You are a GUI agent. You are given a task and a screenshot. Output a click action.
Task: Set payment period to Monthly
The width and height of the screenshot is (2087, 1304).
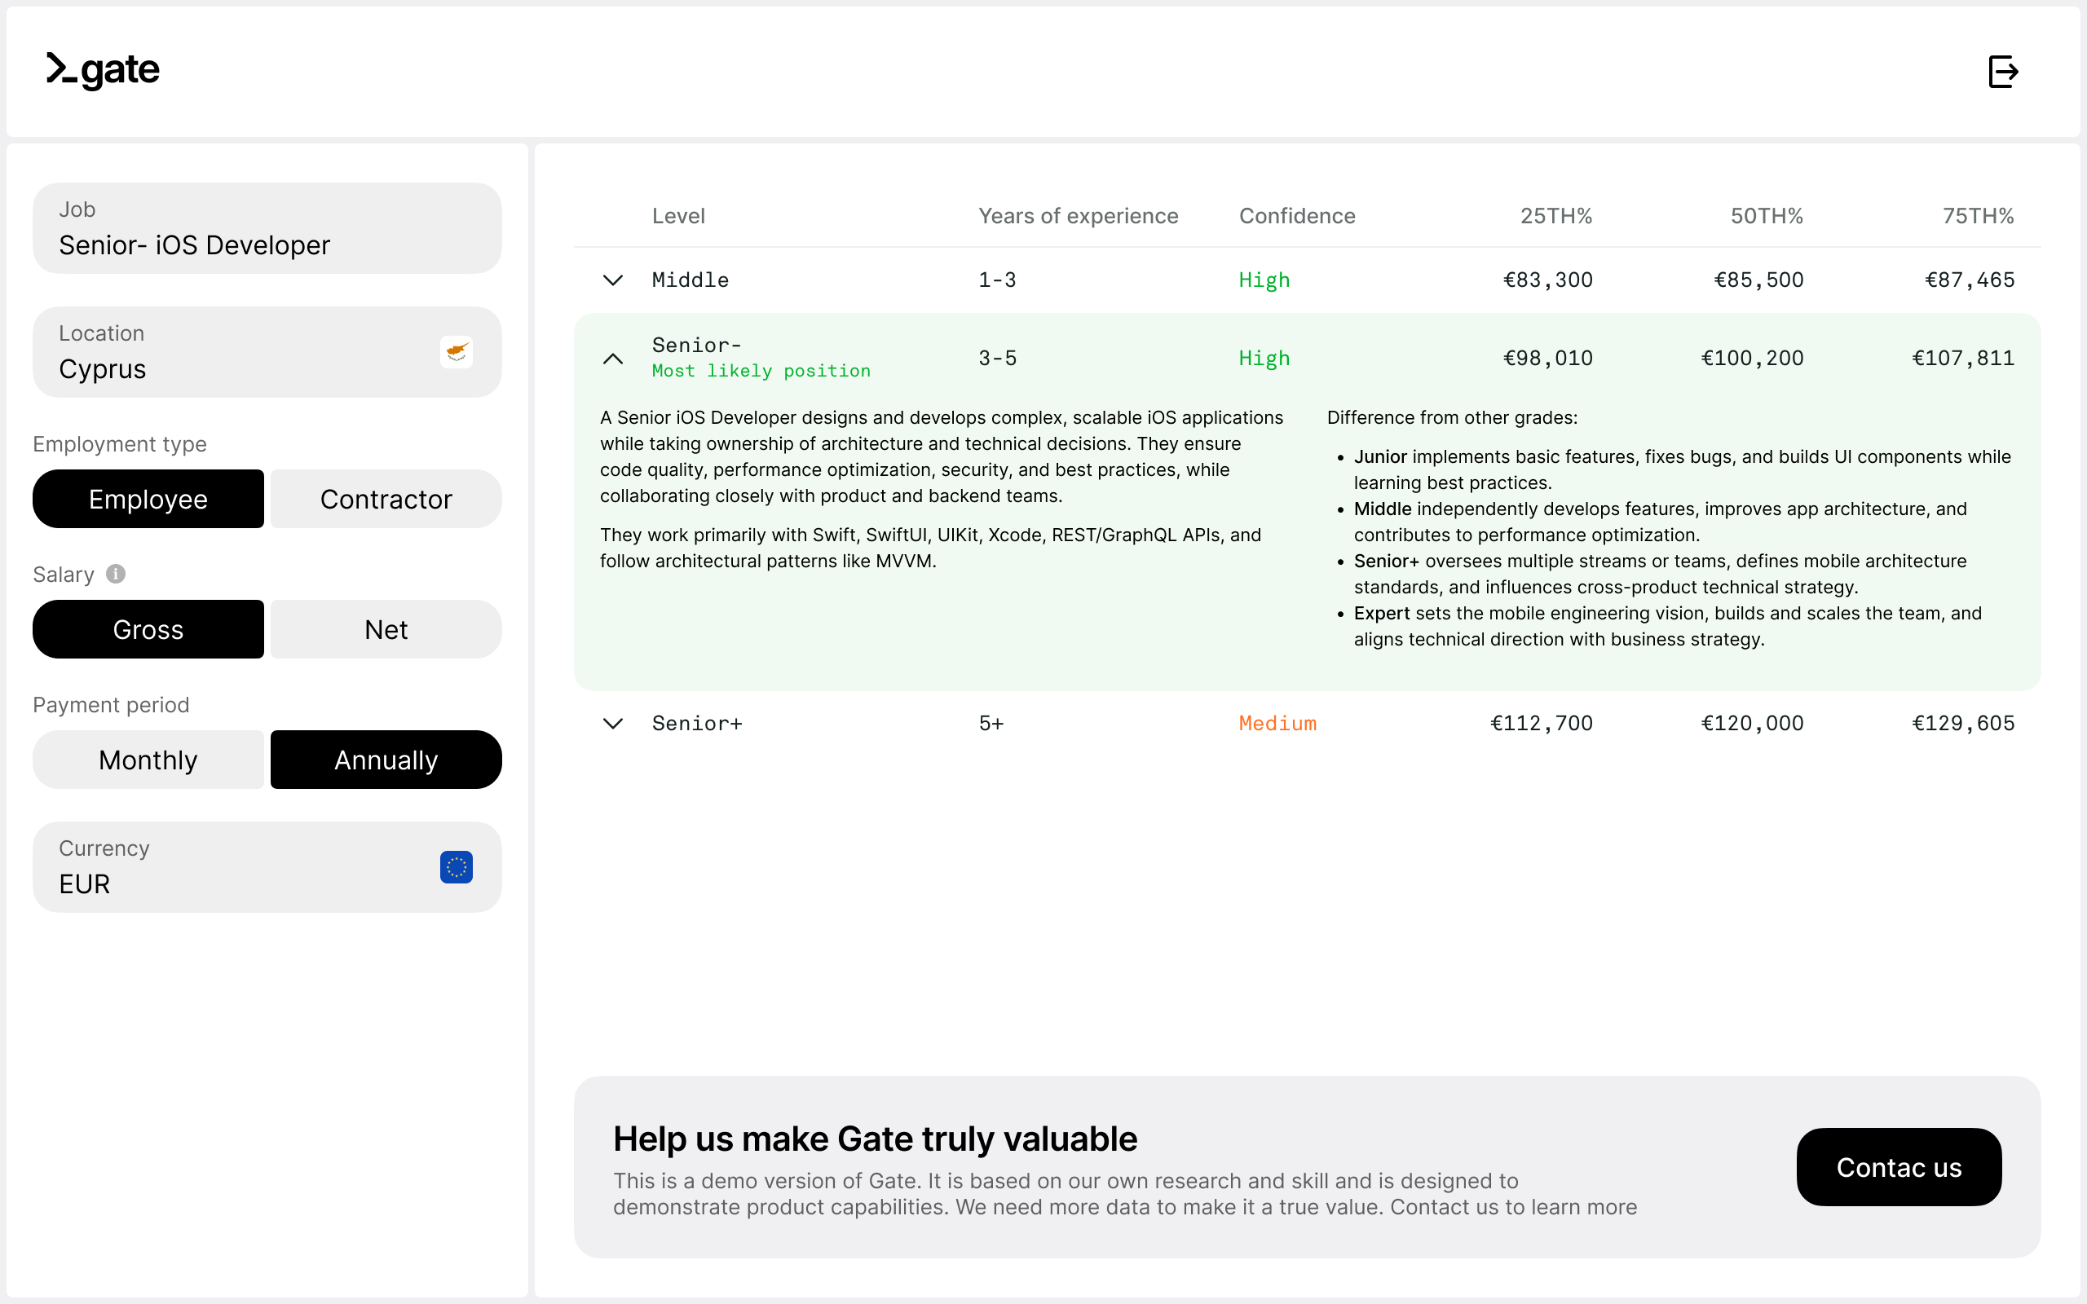click(148, 760)
